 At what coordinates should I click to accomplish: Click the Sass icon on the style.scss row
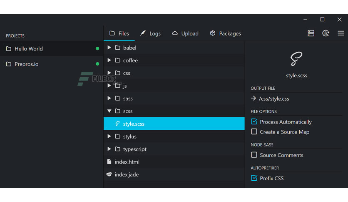[x=117, y=124]
